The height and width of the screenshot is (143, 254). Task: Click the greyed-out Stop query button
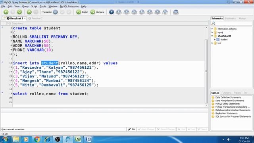pos(36,12)
